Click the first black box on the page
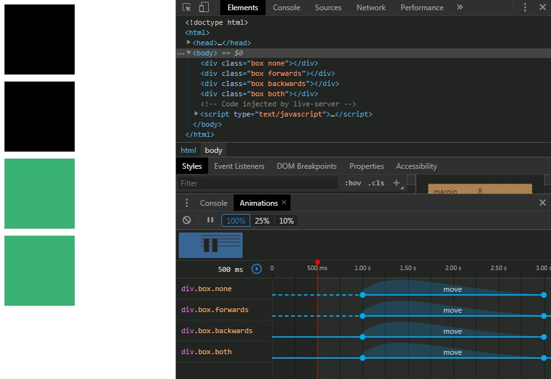The height and width of the screenshot is (379, 551). click(x=40, y=39)
